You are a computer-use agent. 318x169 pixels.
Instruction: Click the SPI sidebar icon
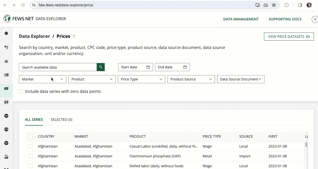click(6, 116)
